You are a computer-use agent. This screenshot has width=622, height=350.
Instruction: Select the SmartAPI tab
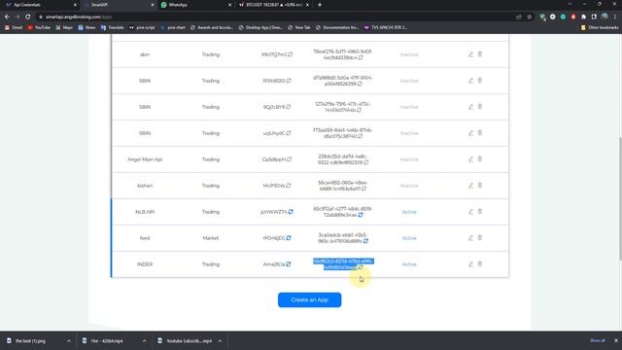click(119, 5)
